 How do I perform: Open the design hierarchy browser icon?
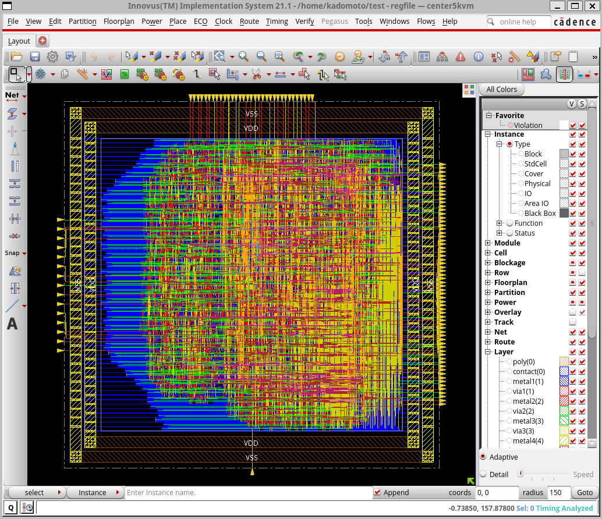click(x=442, y=57)
